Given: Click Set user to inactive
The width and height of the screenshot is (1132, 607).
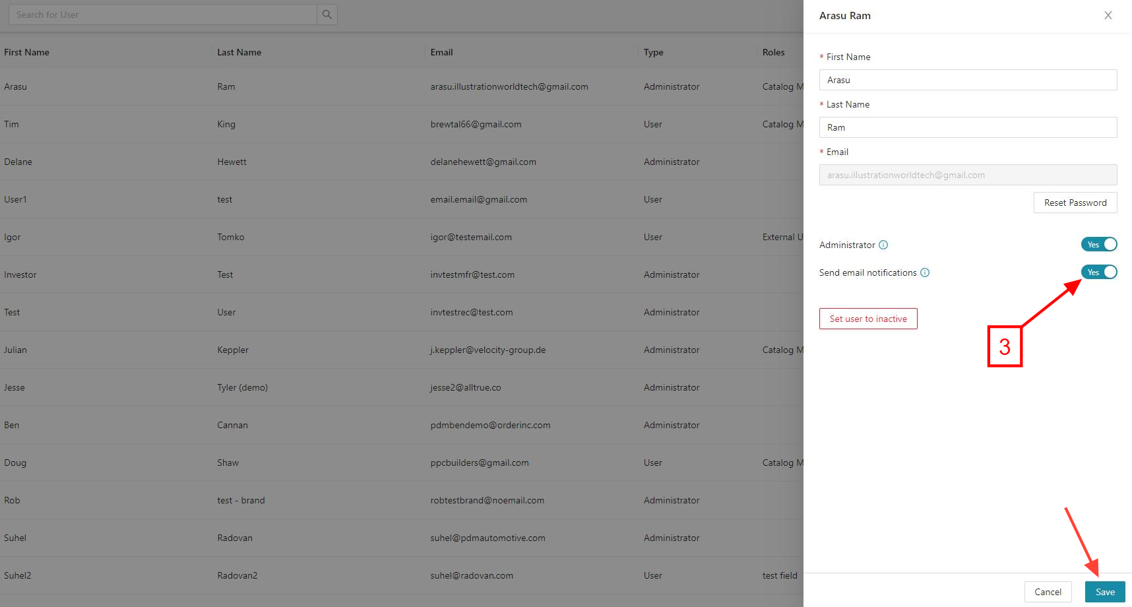Looking at the screenshot, I should coord(868,319).
